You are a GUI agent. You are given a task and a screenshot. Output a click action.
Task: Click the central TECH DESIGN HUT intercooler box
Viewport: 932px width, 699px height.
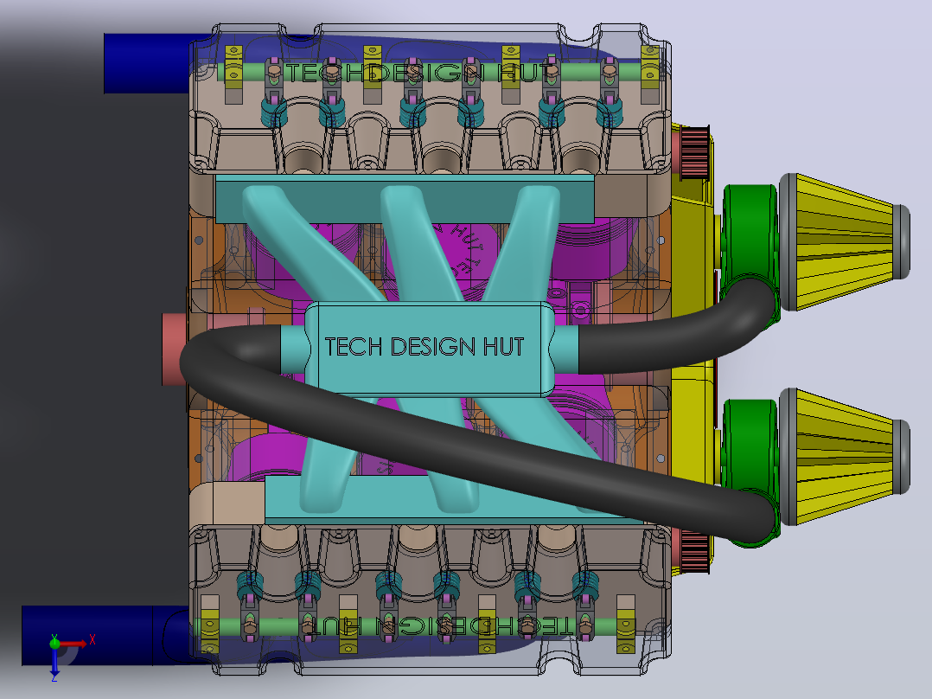(x=425, y=348)
